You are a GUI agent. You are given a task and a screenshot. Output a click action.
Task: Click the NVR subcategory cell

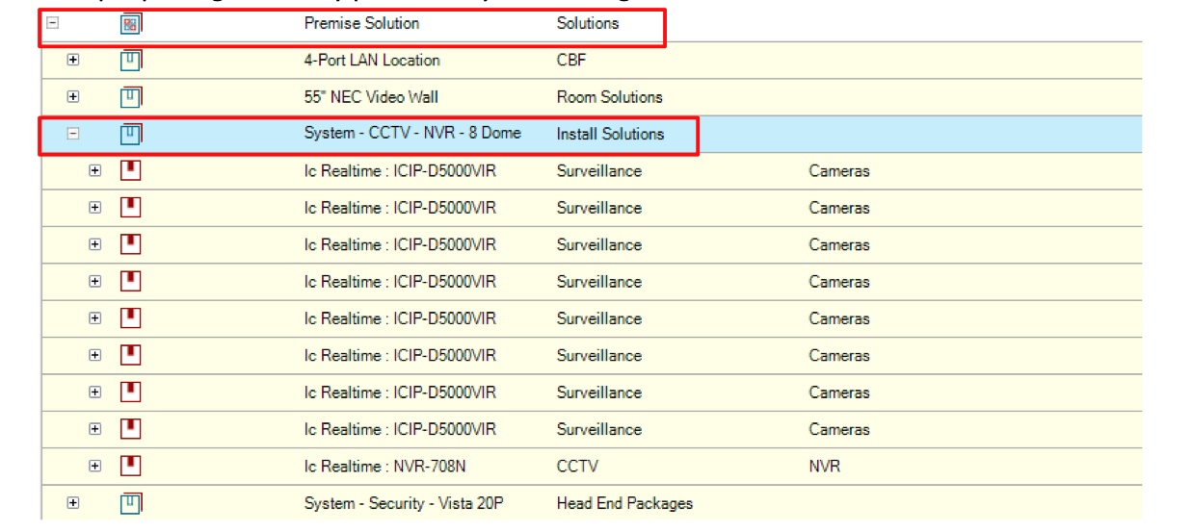tap(825, 466)
